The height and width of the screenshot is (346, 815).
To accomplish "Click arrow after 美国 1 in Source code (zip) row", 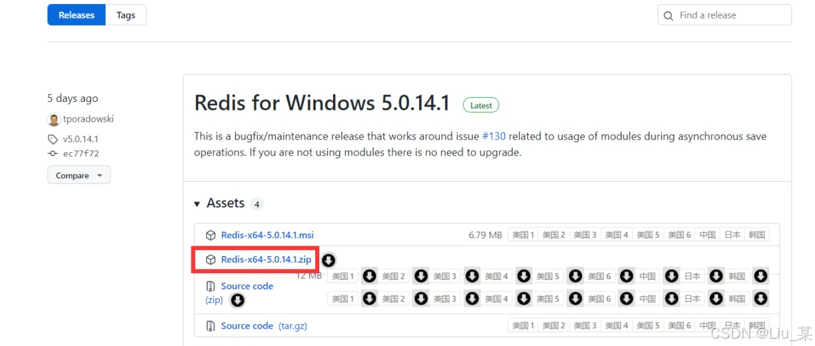I will click(369, 298).
